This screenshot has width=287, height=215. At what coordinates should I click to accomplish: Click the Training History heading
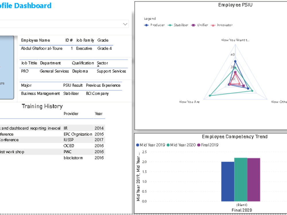tap(42, 106)
